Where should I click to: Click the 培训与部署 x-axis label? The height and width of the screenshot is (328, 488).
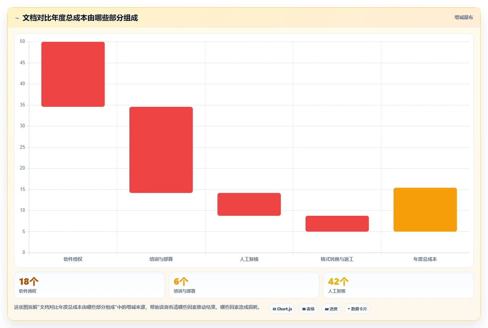(x=161, y=259)
